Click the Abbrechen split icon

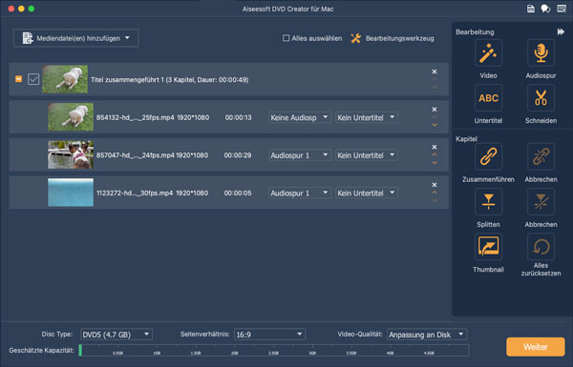541,201
